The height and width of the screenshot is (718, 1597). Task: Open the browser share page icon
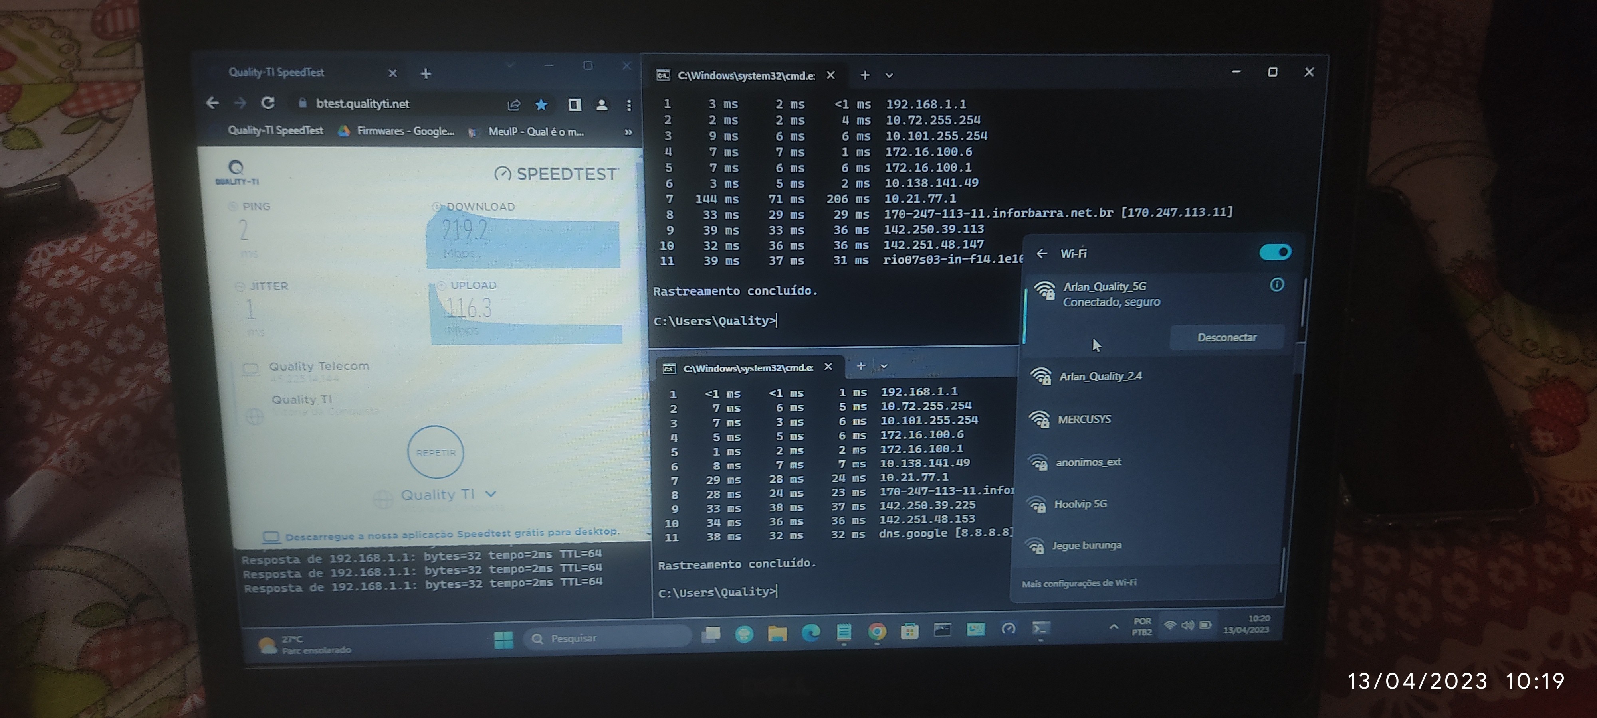513,105
